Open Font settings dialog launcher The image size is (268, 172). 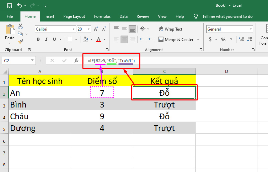pyautogui.click(x=107, y=50)
